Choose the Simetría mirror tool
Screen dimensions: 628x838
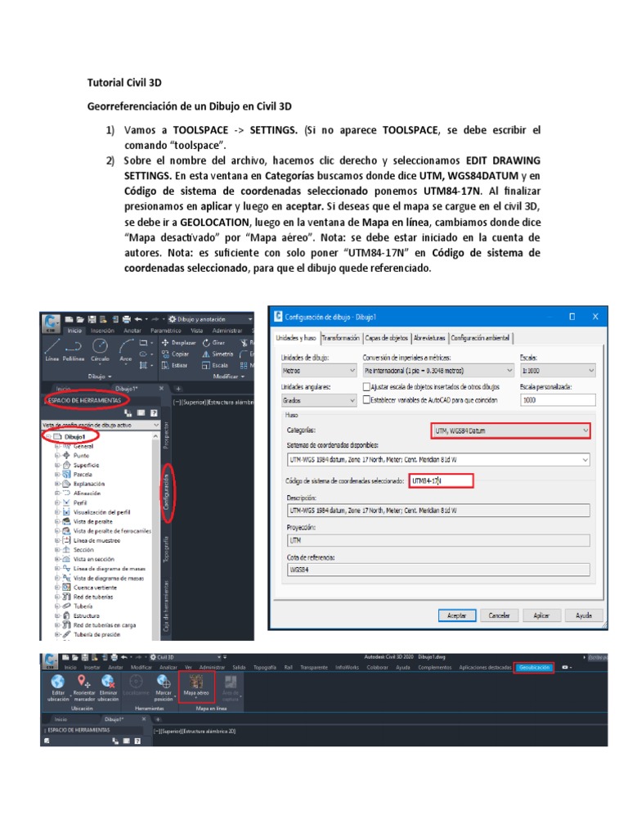[x=218, y=354]
